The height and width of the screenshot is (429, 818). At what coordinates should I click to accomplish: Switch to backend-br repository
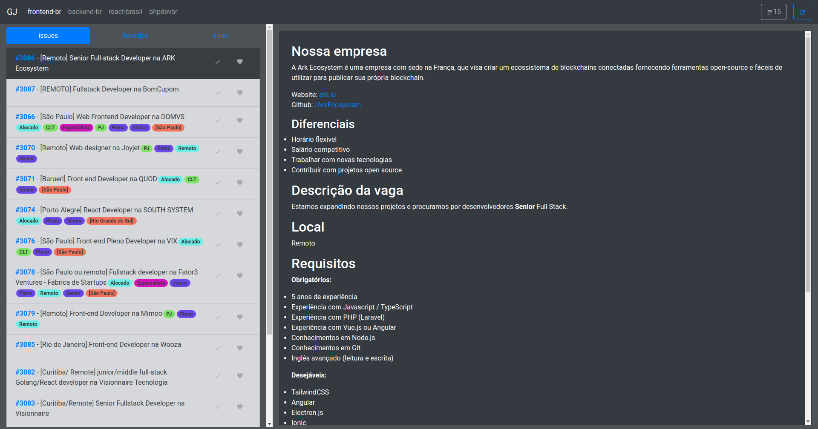coord(85,12)
